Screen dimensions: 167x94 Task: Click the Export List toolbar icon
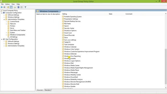tap(15, 7)
